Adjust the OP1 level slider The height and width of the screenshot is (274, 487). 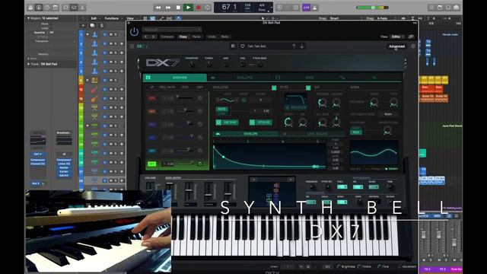point(185,98)
